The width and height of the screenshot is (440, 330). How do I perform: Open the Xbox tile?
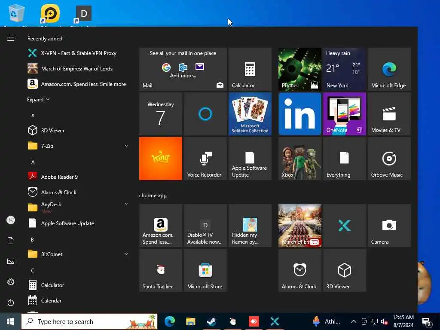pos(299,159)
